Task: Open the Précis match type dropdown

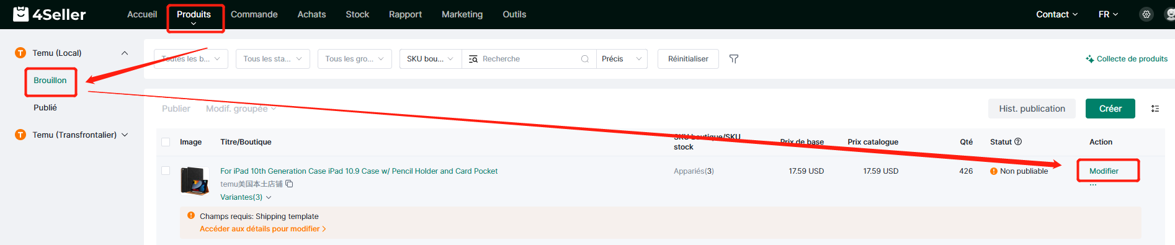Action: (x=622, y=59)
